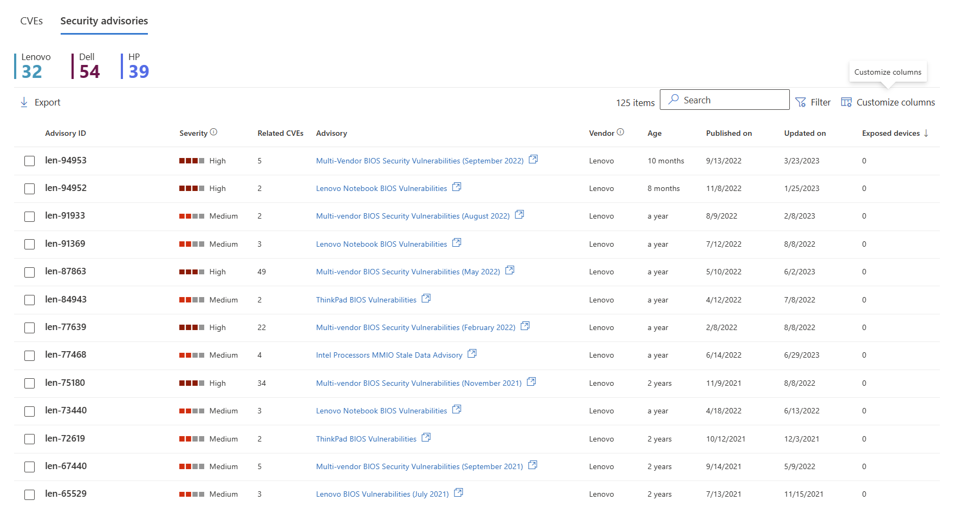Tick the checkbox for len-87863
The width and height of the screenshot is (954, 507).
coord(30,272)
